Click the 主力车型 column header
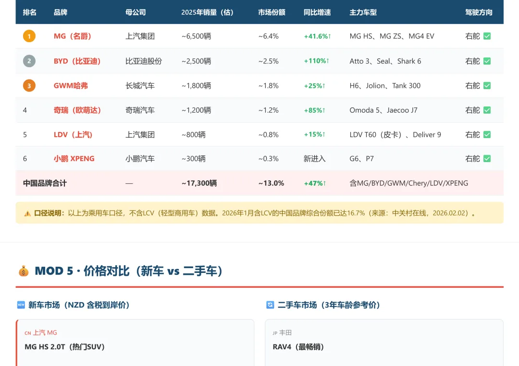This screenshot has height=366, width=519. 363,12
